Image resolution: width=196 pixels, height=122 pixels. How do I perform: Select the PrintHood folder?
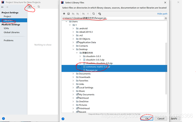click(84, 109)
